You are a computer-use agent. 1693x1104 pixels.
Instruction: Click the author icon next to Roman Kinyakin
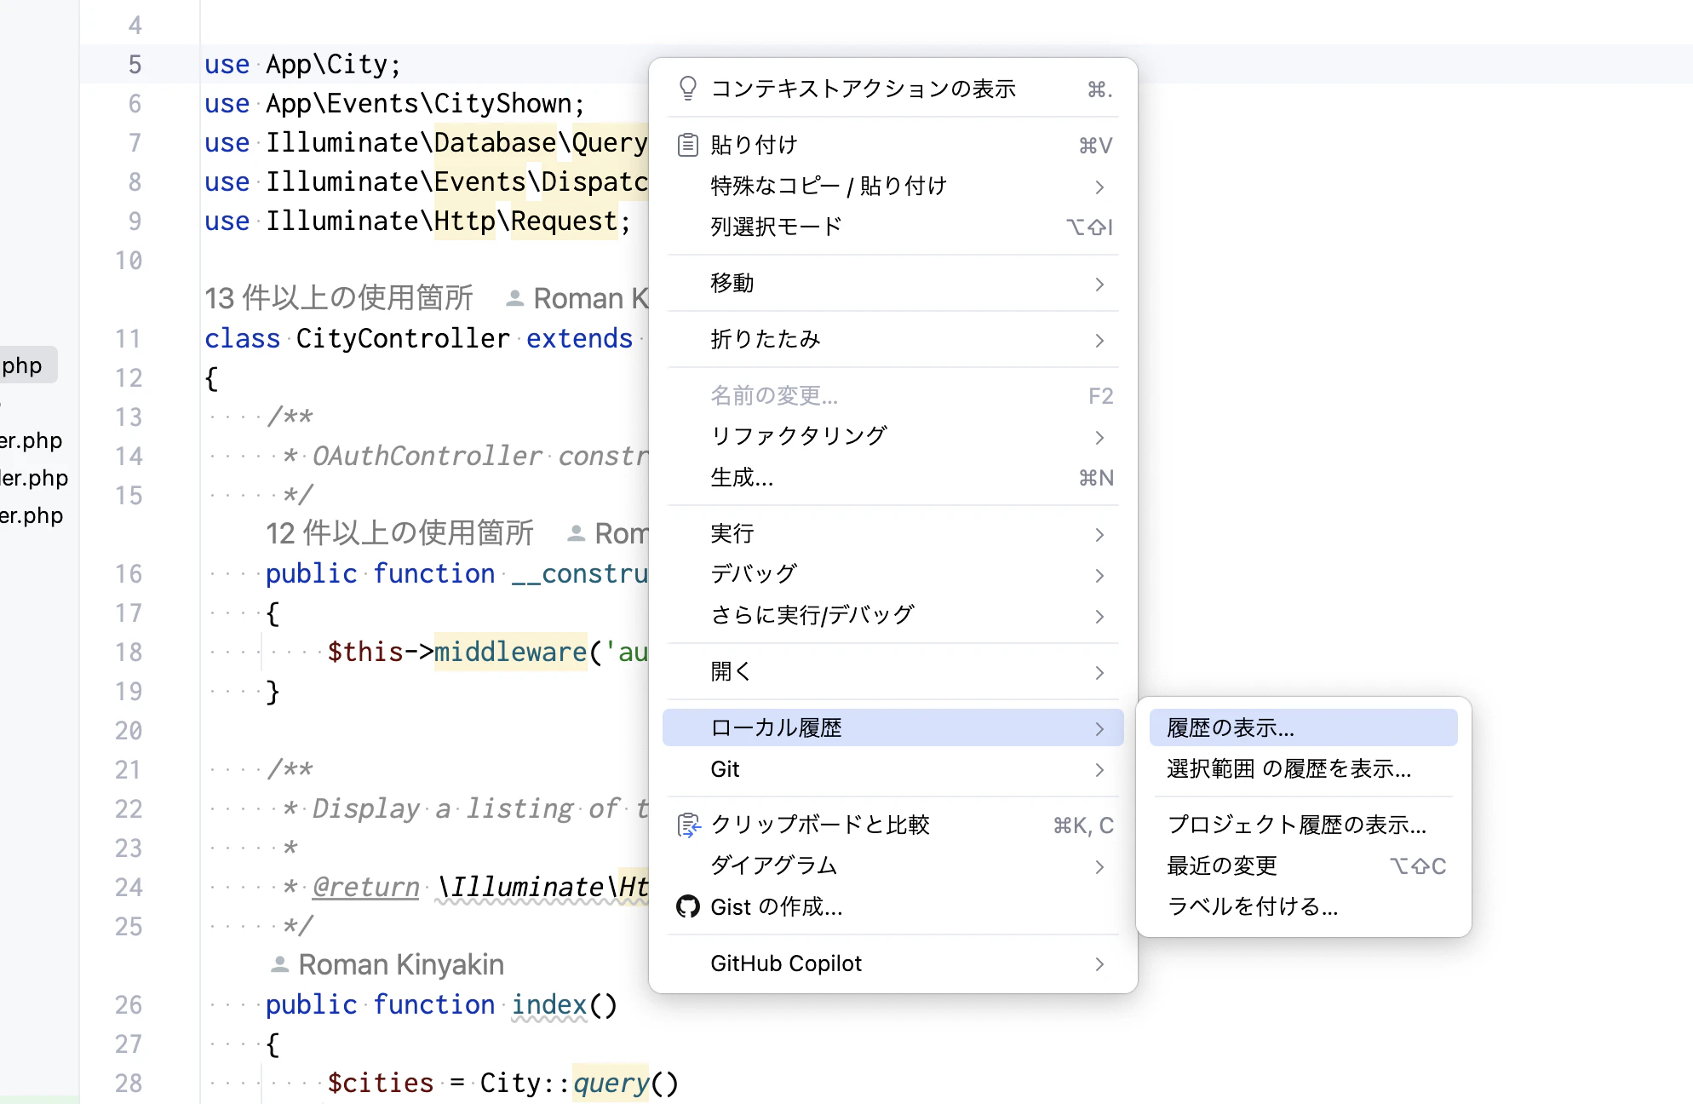click(x=279, y=963)
